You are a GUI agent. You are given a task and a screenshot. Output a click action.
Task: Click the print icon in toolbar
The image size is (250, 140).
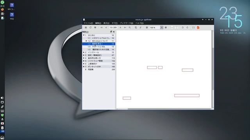[95, 28]
